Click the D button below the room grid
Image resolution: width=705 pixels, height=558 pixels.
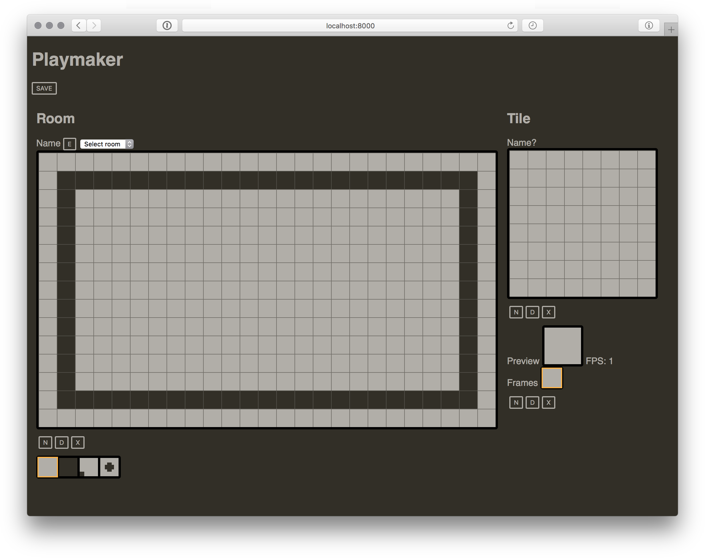pos(61,442)
